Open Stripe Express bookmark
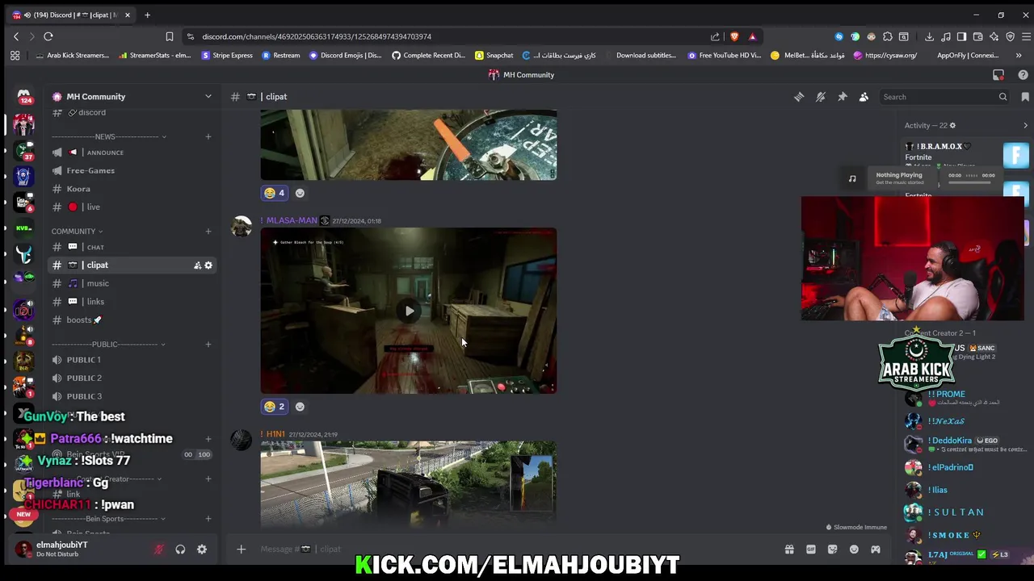 (227, 56)
